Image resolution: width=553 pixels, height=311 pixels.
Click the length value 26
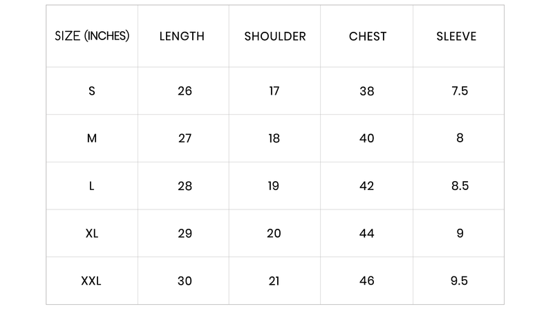(x=185, y=91)
